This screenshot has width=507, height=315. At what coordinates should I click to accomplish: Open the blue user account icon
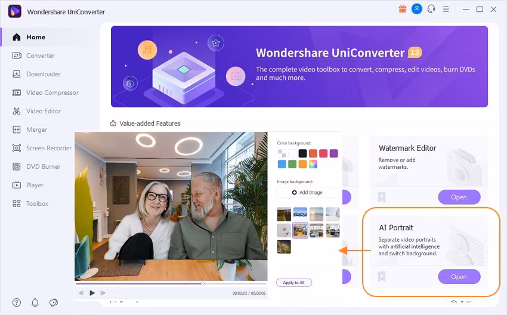(x=417, y=9)
